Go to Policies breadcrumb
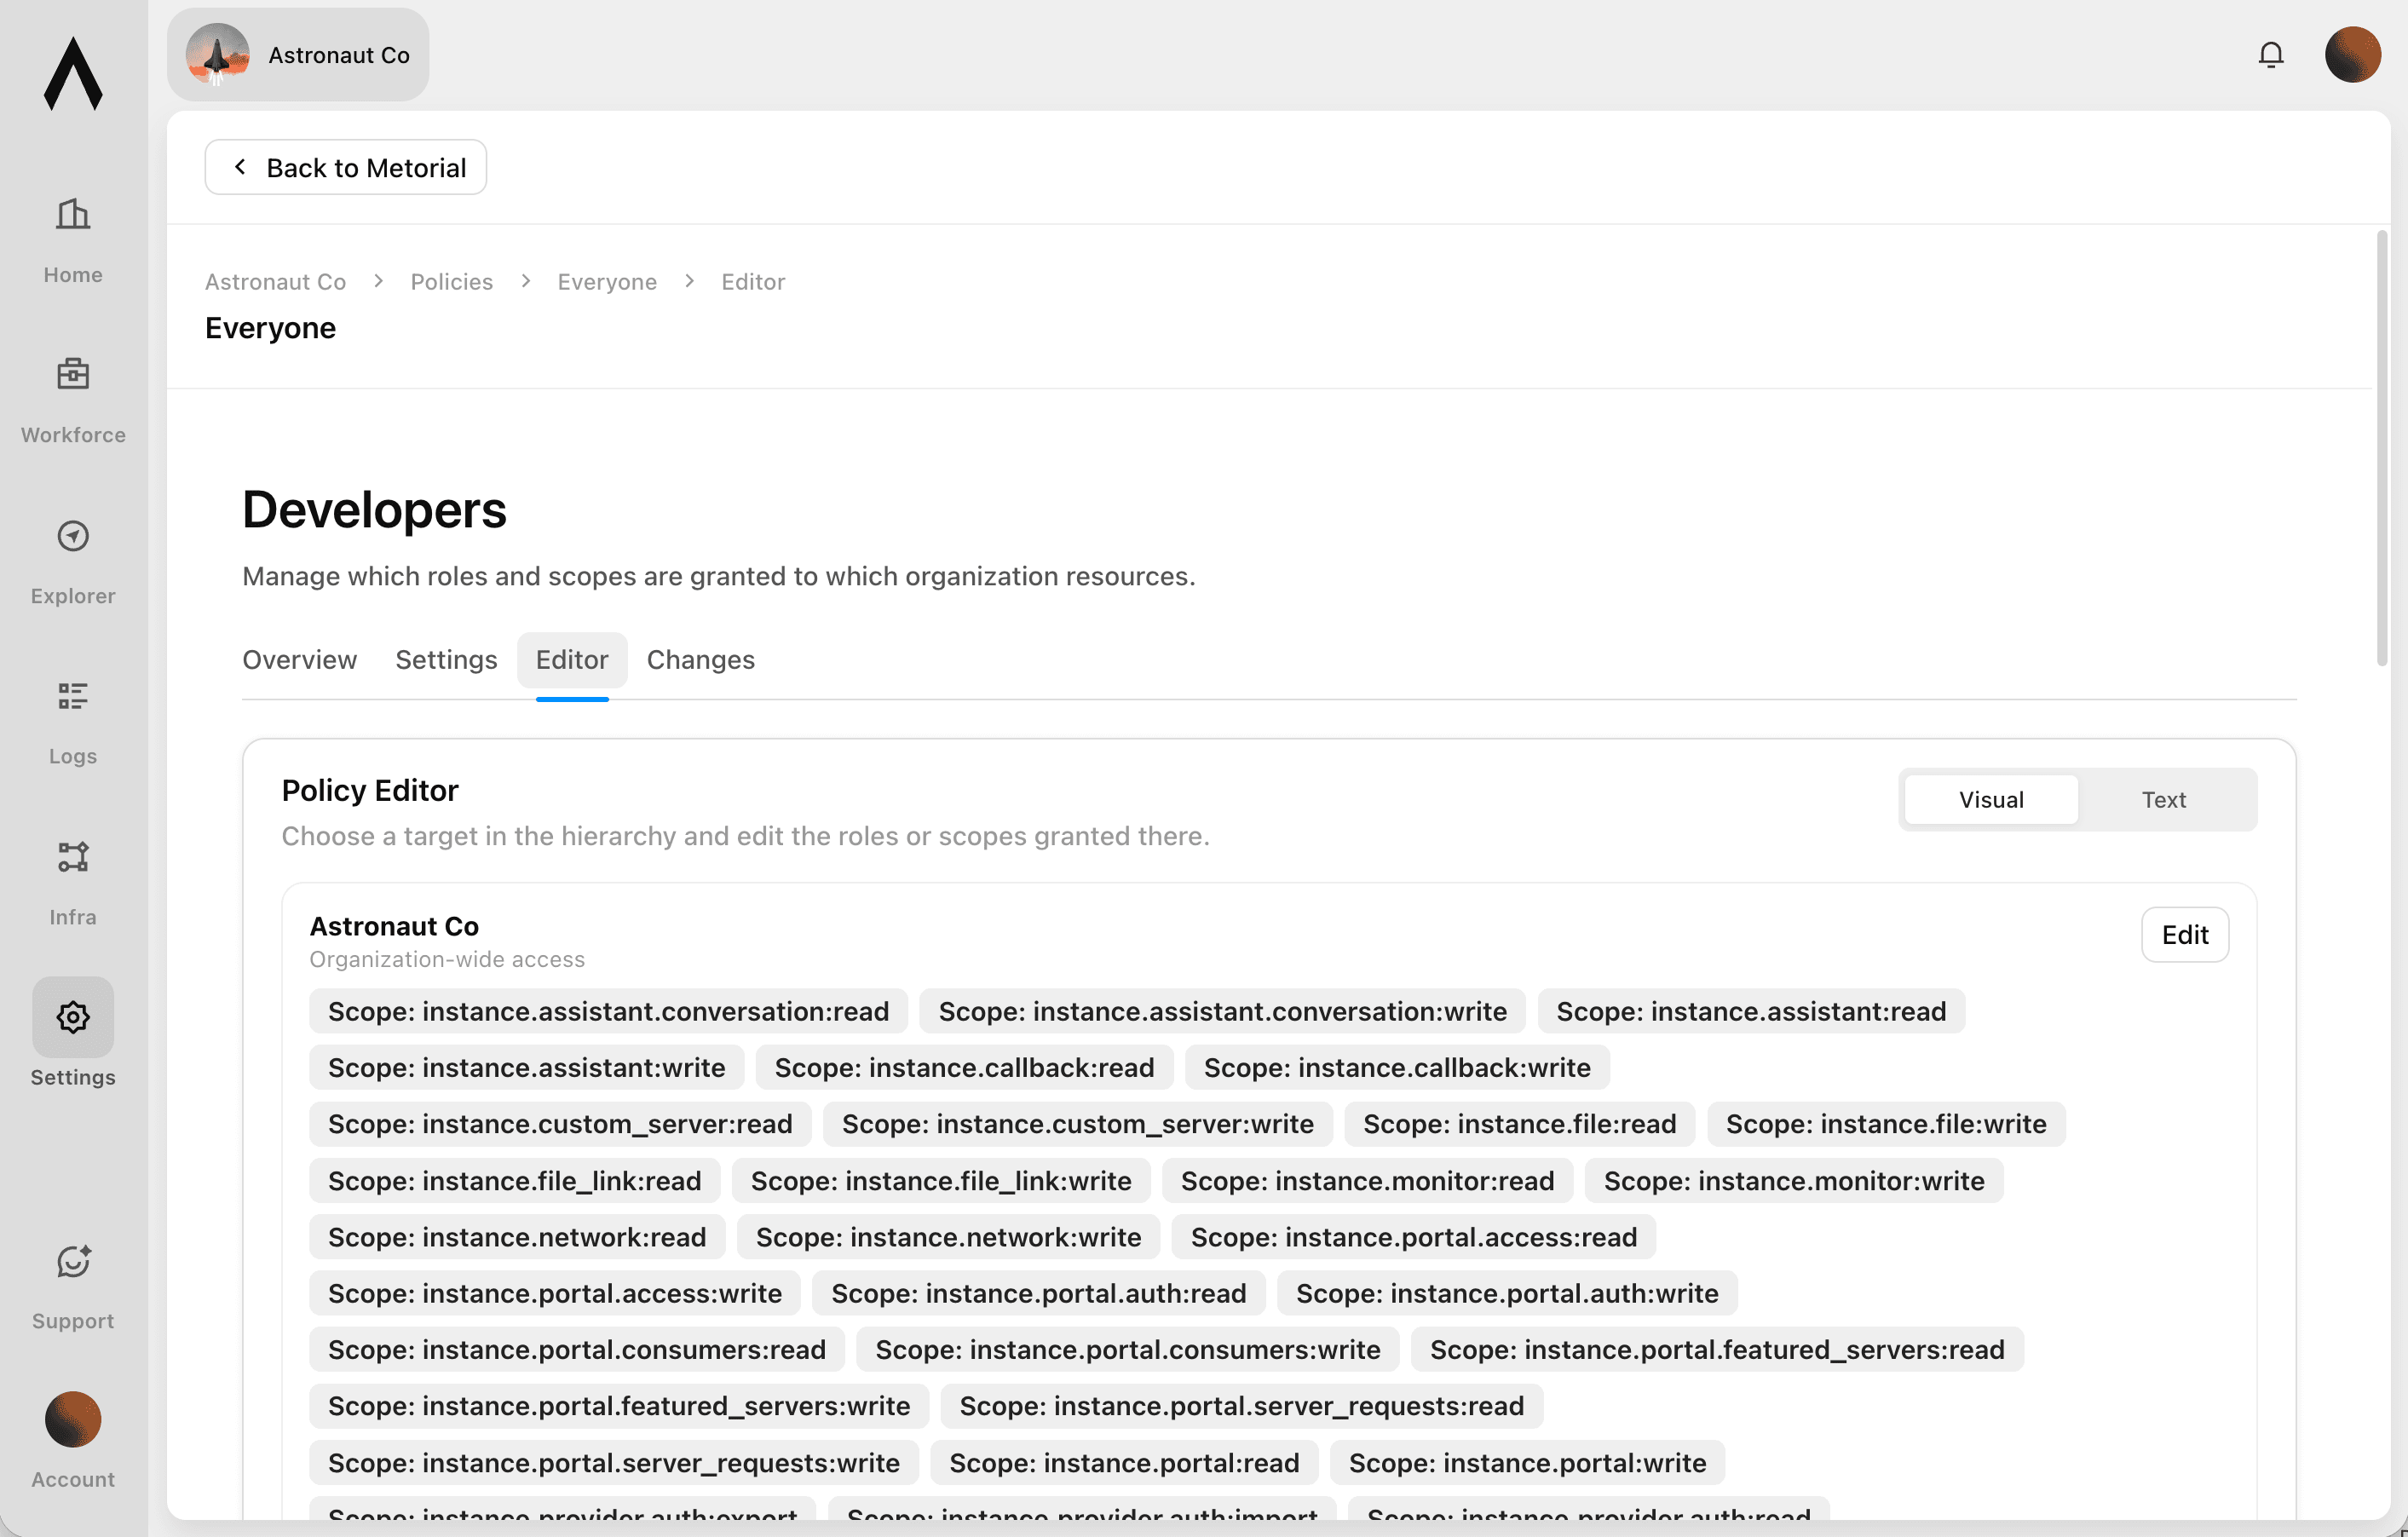This screenshot has width=2408, height=1537. 452,282
